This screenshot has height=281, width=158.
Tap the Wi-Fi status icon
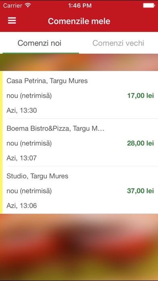coord(28,5)
